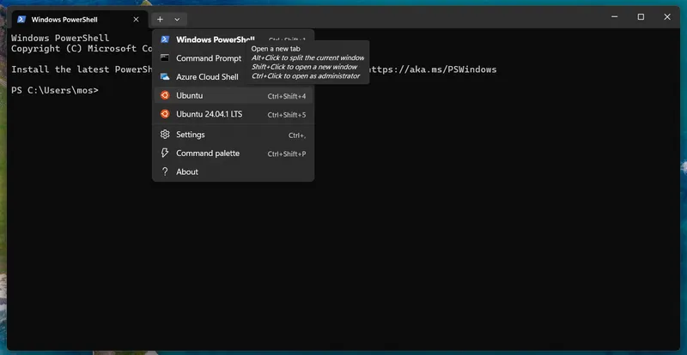The image size is (687, 355).
Task: Collapse the profile dropdown using the chevron arrow
Action: point(177,19)
